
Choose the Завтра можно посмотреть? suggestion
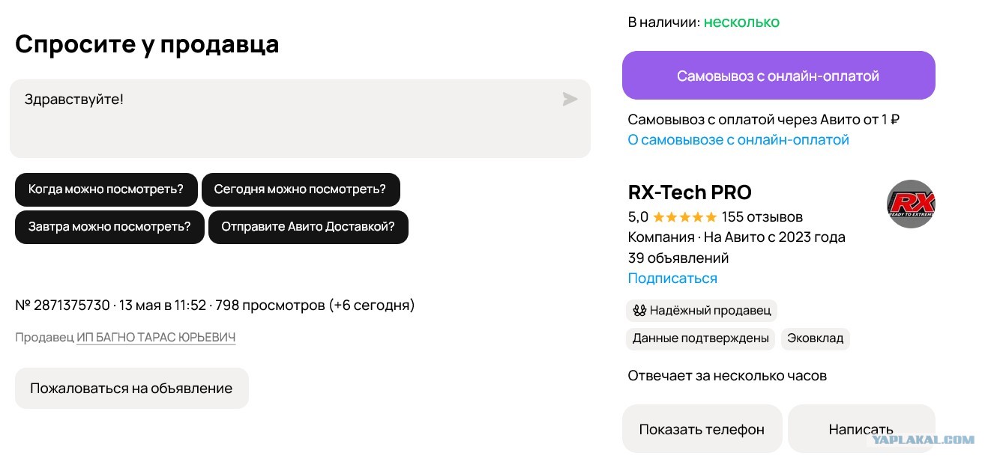click(x=109, y=227)
